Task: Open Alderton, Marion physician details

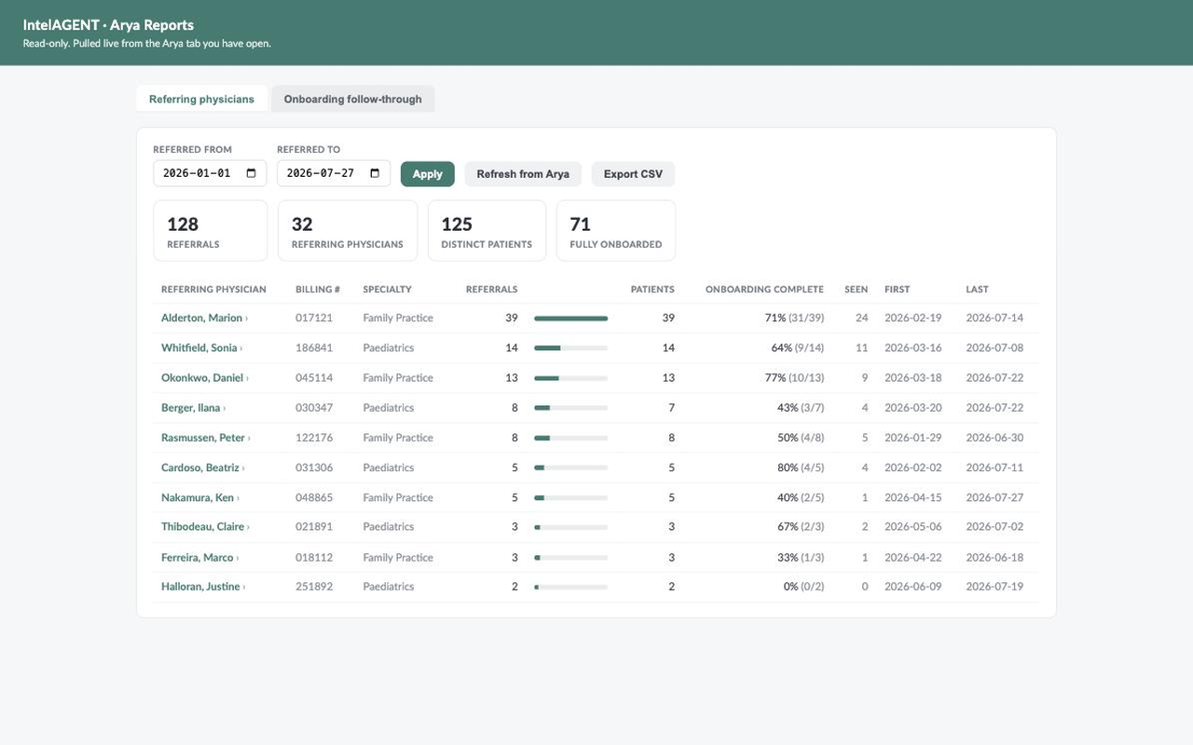Action: coord(204,318)
